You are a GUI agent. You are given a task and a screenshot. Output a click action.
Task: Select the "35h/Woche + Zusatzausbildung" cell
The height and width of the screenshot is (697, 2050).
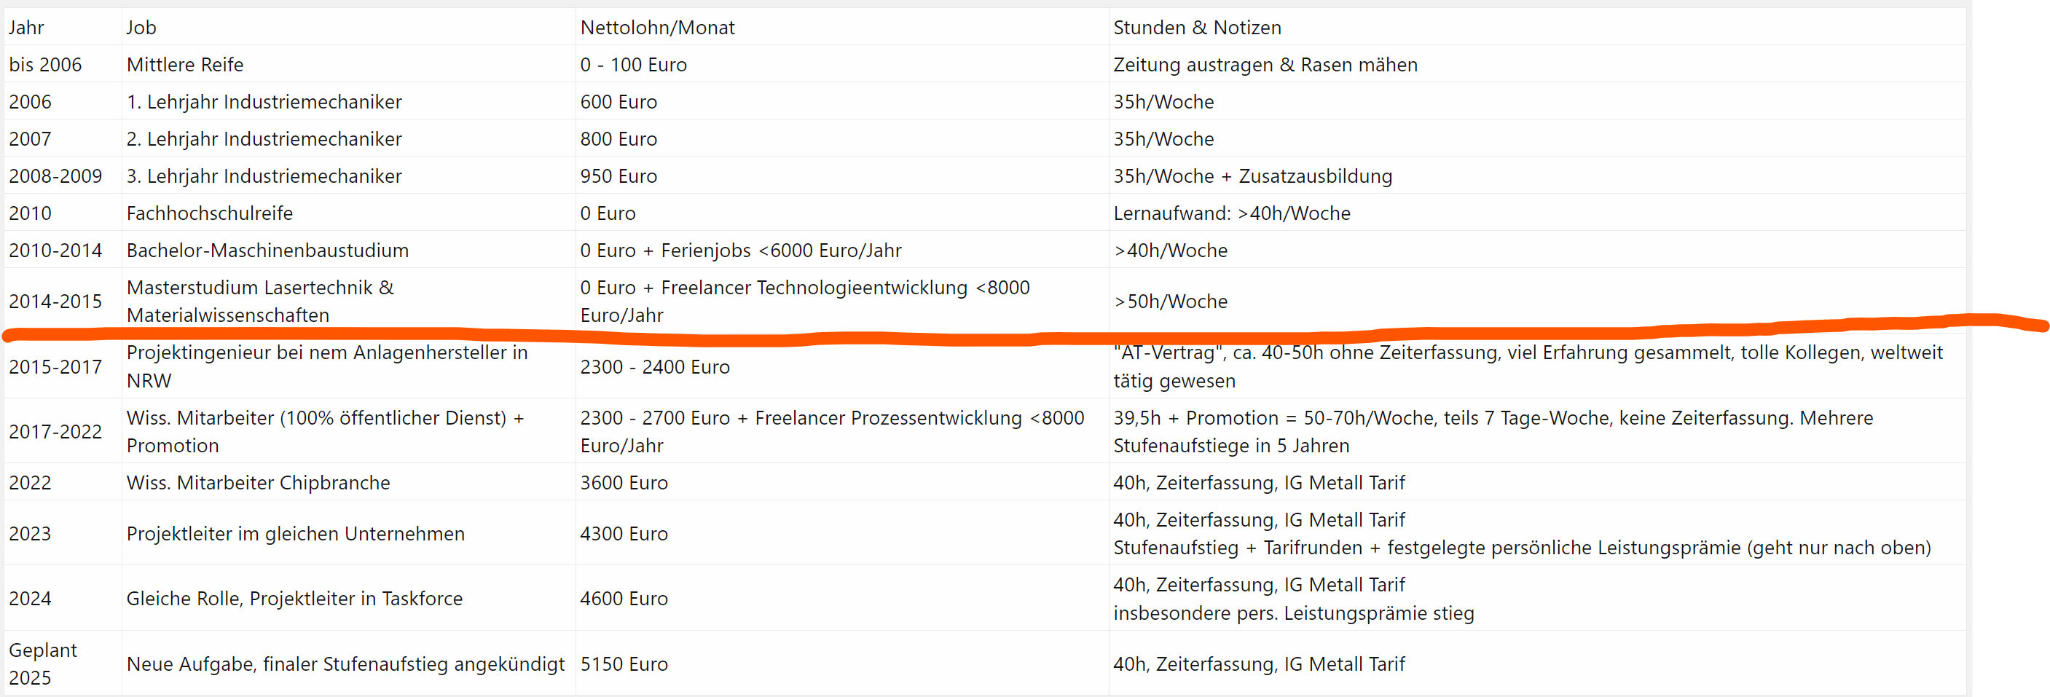coord(1252,177)
